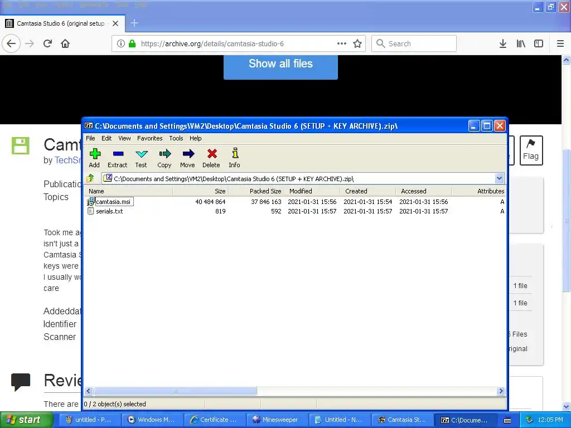
Task: Open the Windows Start menu
Action: (x=26, y=420)
